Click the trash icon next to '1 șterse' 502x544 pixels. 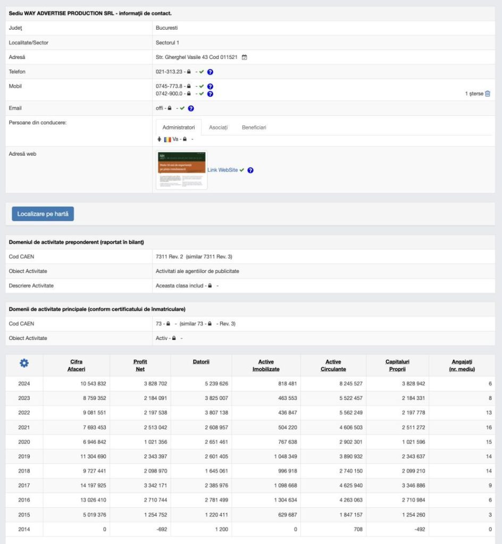click(488, 93)
